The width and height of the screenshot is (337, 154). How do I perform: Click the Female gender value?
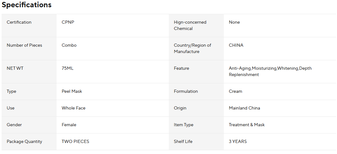click(69, 125)
